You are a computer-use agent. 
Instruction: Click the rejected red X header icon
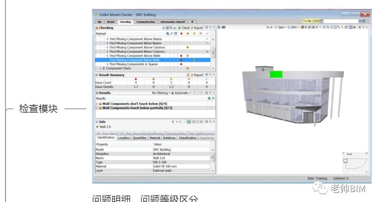[201, 34]
